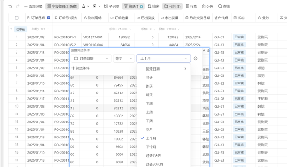This screenshot has height=167, width=287.
Task: Open the 等于 operator dropdown
Action: (x=124, y=58)
